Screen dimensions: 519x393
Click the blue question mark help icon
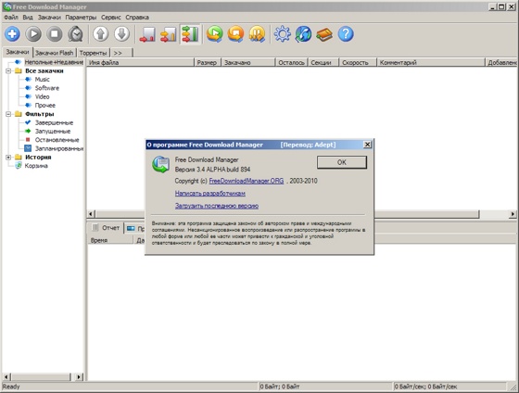[346, 33]
